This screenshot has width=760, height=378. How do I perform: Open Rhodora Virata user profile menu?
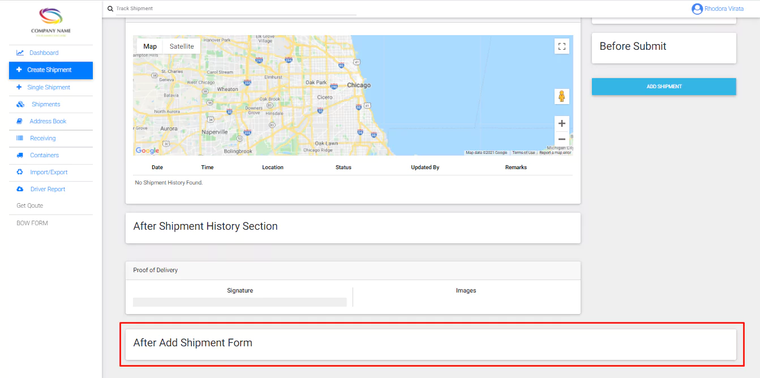click(x=718, y=9)
